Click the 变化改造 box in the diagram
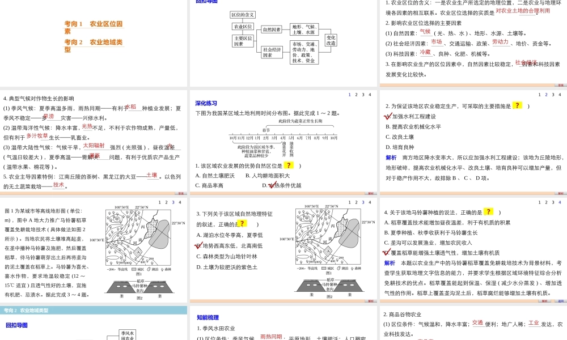Image resolution: width=567 pixels, height=340 pixels. 331,40
